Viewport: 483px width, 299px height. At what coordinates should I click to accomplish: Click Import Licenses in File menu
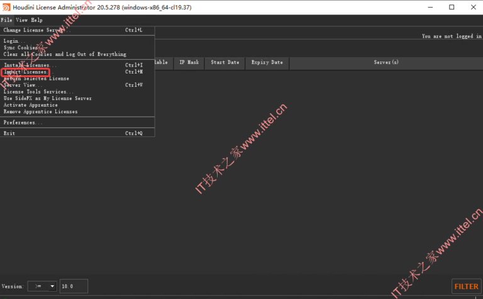coord(26,72)
